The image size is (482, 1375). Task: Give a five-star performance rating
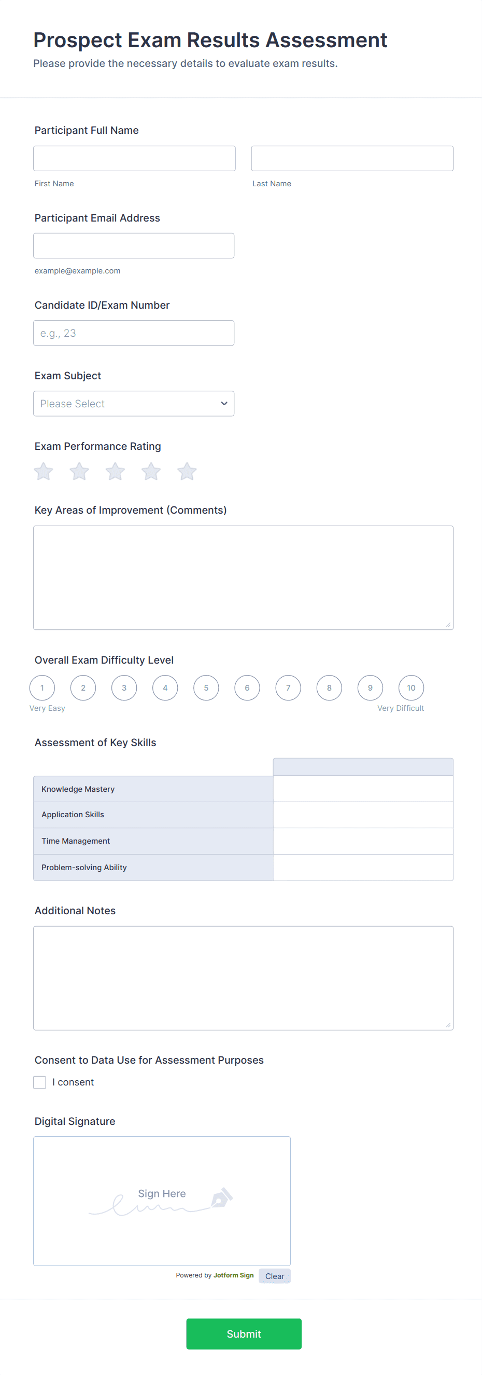[187, 471]
